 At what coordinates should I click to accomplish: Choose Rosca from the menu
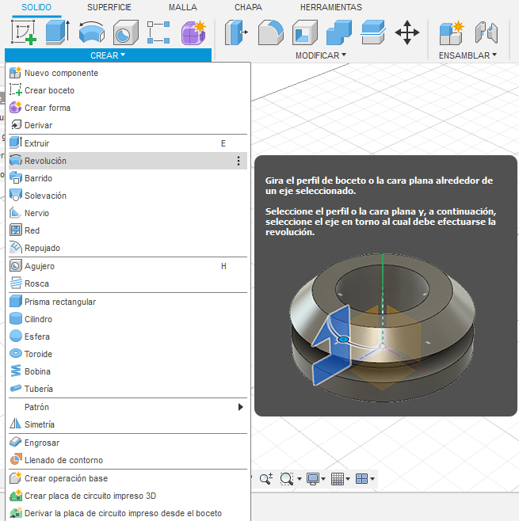(128, 283)
